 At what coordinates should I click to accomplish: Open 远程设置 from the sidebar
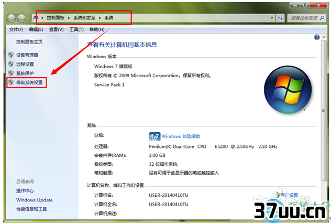point(25,64)
